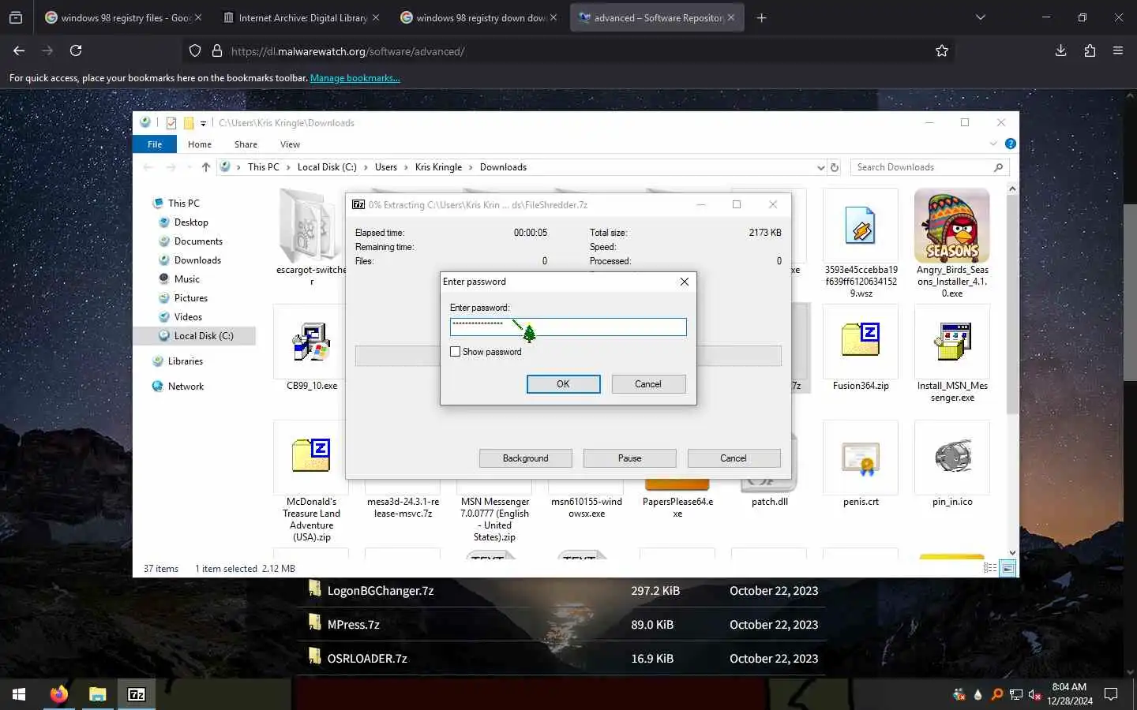1137x710 pixels.
Task: Select the Angry Birds Seasons installer icon
Action: (952, 226)
